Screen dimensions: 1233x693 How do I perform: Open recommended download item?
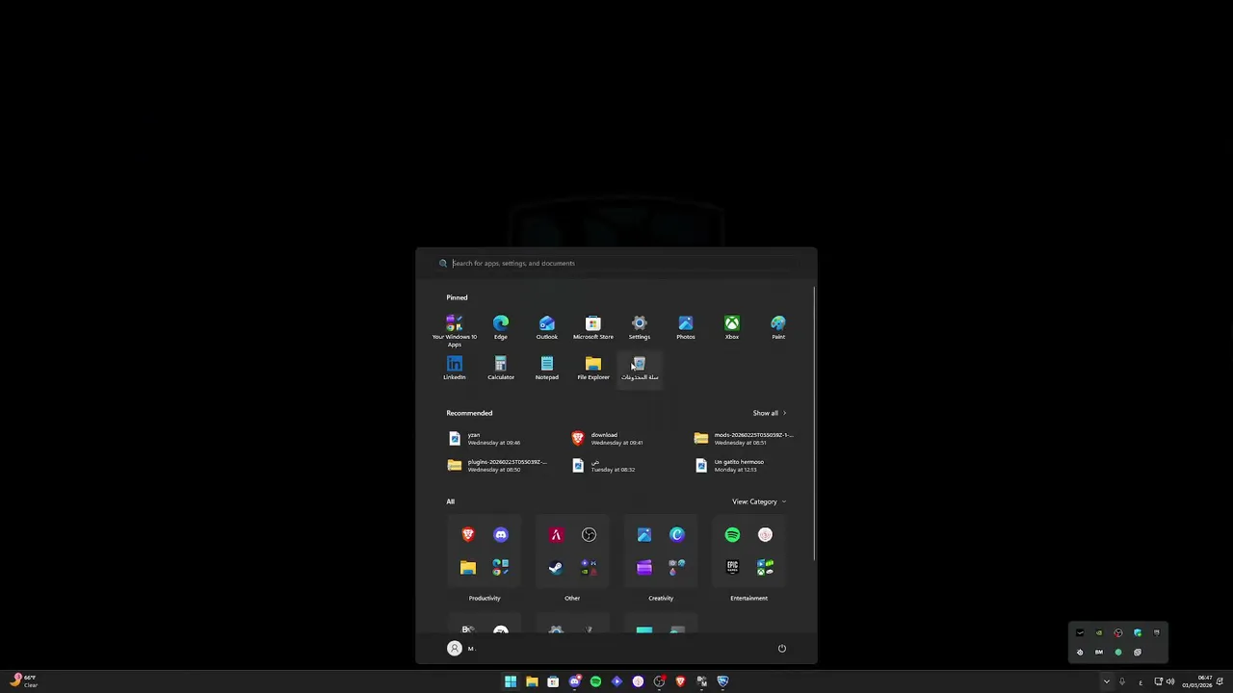point(608,438)
